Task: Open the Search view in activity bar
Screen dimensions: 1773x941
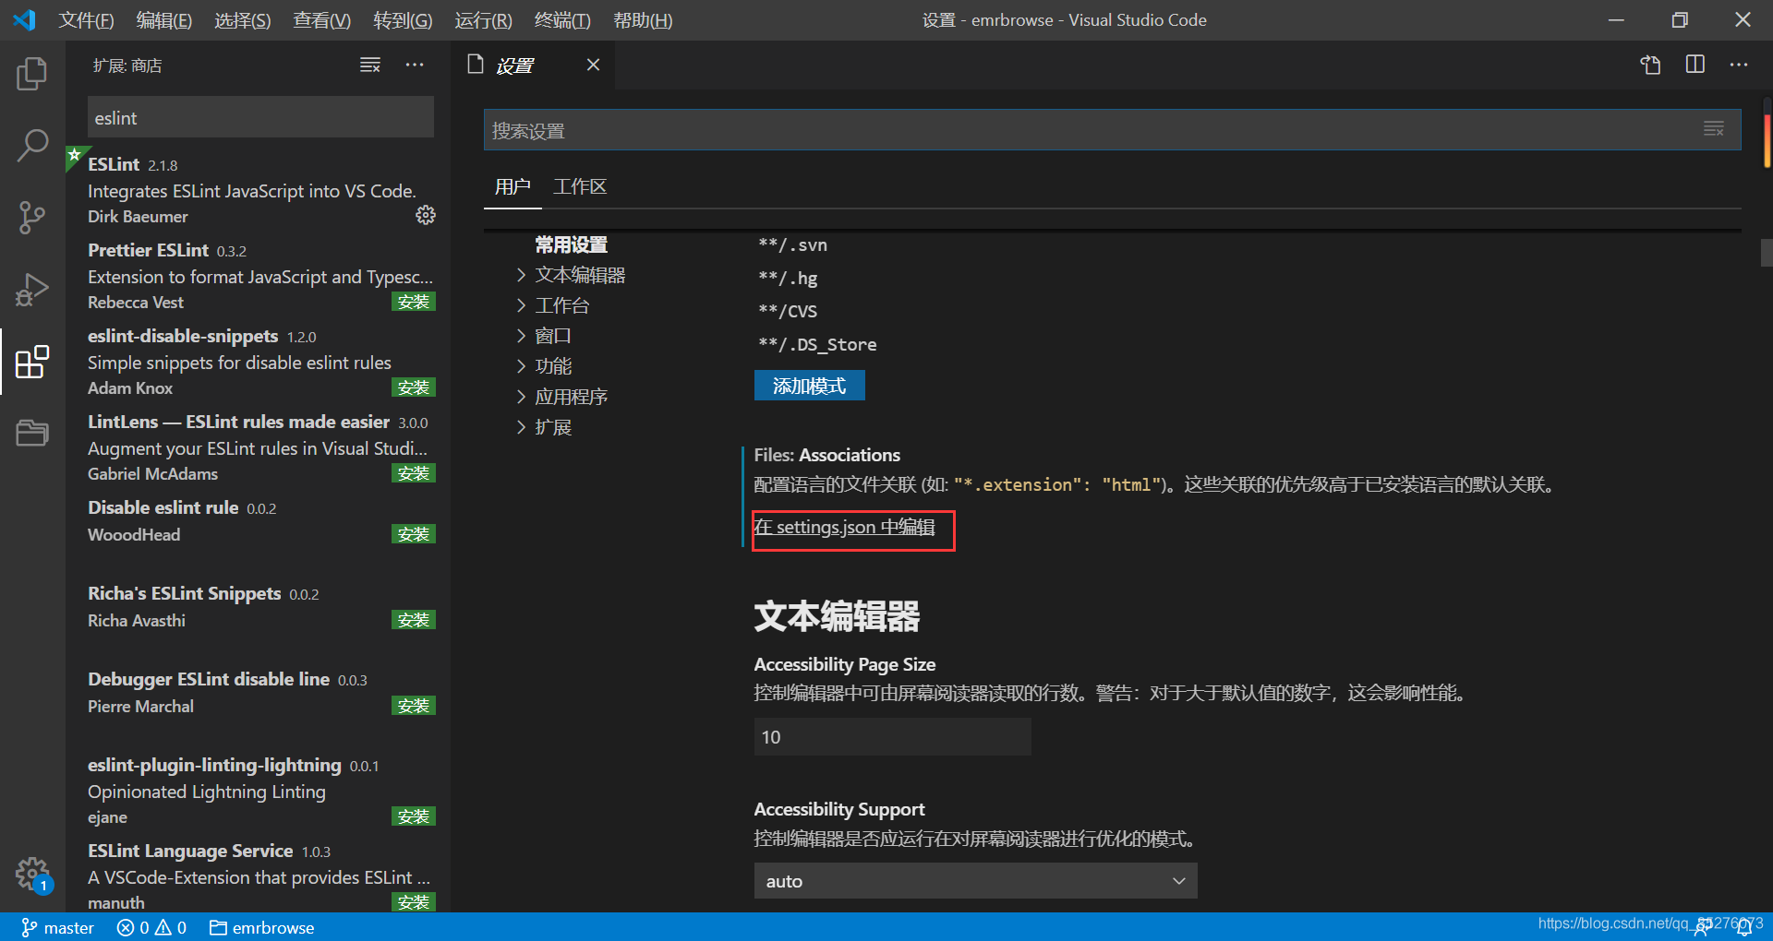Action: click(x=32, y=146)
